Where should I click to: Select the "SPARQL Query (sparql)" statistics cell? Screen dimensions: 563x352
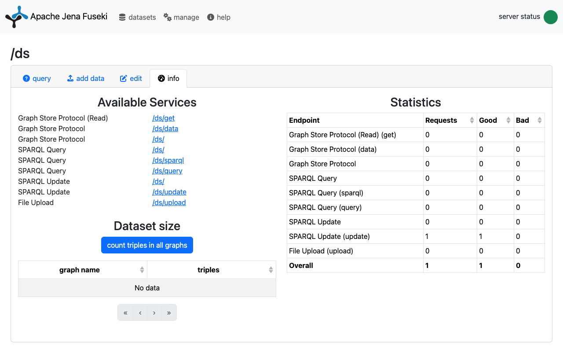(x=355, y=193)
